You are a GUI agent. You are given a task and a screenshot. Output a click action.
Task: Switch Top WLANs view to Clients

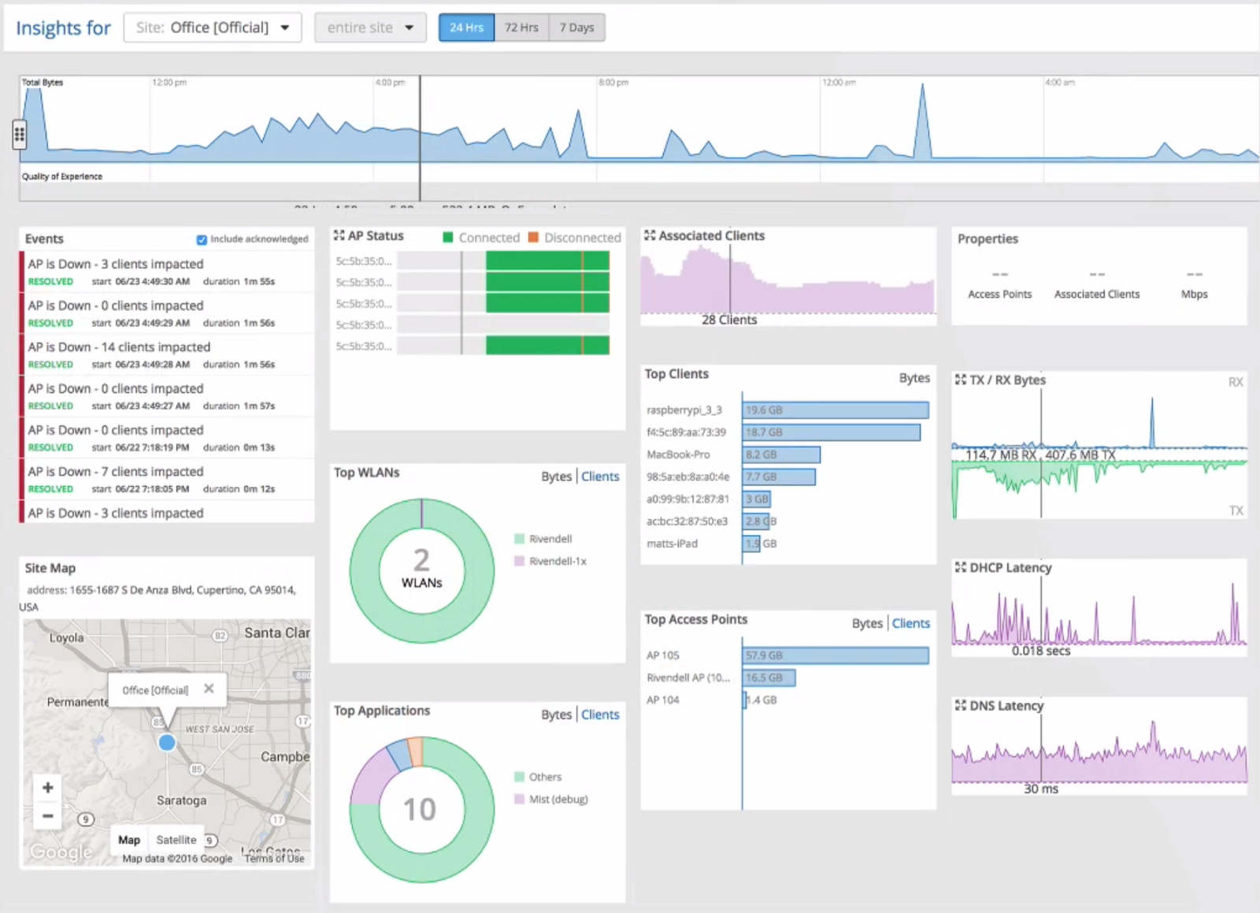[x=600, y=477]
